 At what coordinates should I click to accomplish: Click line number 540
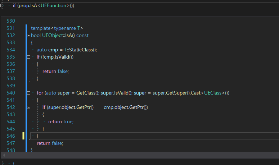click(10, 93)
